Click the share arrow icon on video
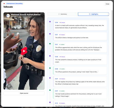This screenshot has width=114, height=108. (9, 86)
